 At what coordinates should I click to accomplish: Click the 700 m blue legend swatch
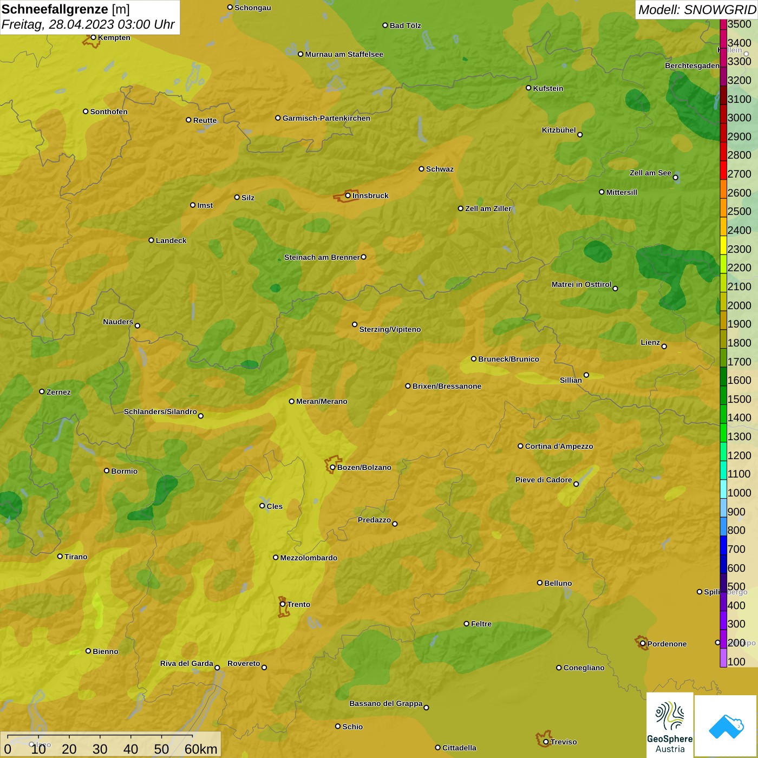(723, 545)
